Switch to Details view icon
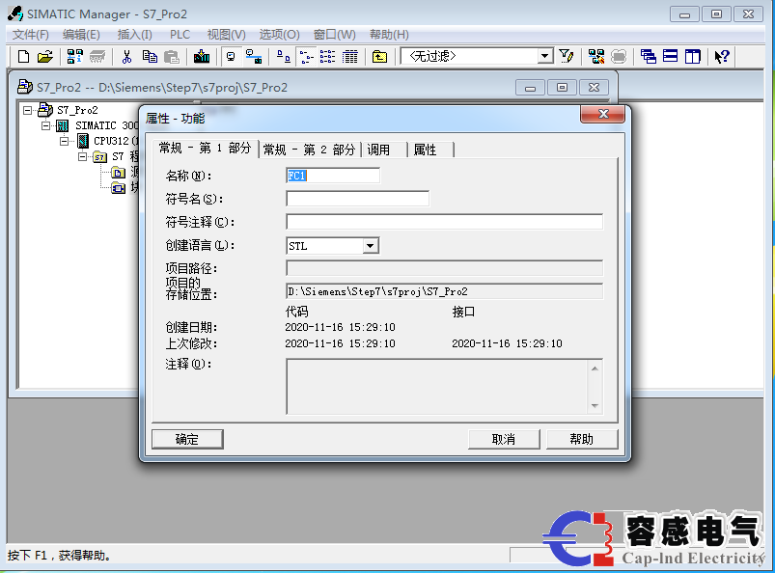This screenshot has width=775, height=573. [350, 57]
